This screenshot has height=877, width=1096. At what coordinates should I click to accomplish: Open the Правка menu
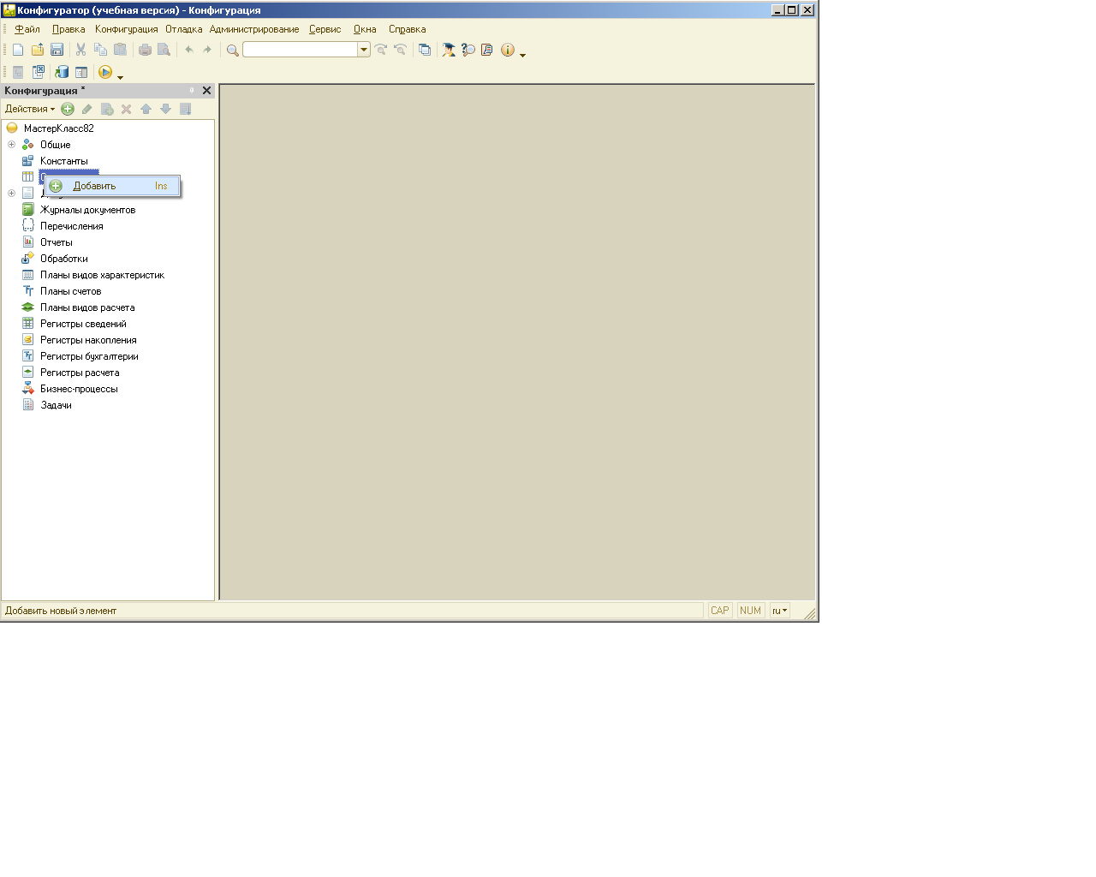point(68,29)
